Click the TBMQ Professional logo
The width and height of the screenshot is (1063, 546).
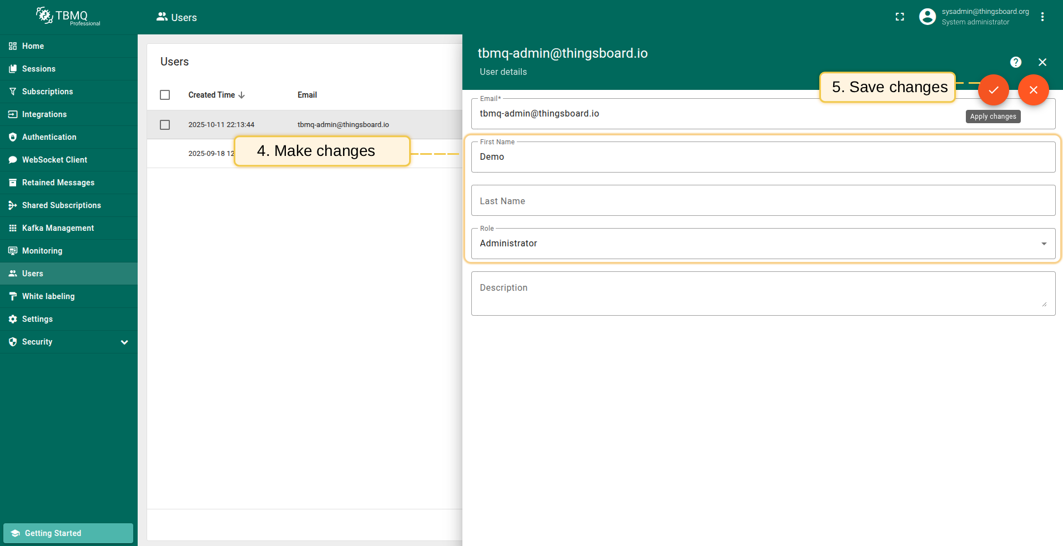click(x=68, y=17)
